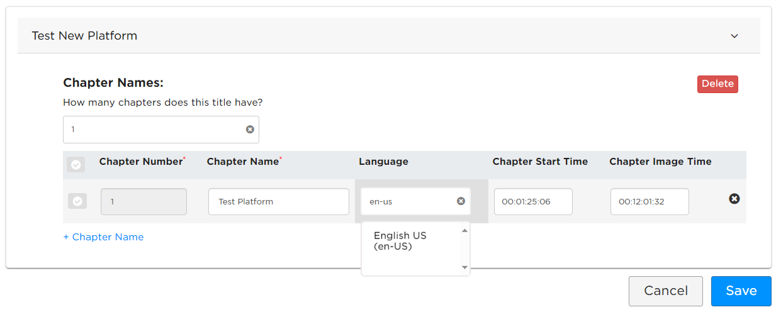Remove chapter row with X icon
This screenshot has width=776, height=312.
pyautogui.click(x=734, y=199)
